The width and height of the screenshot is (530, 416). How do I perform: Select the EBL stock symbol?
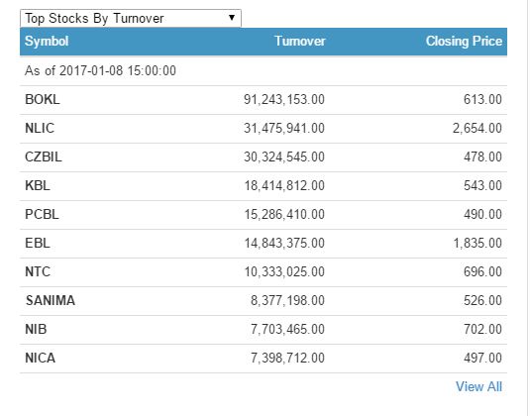point(38,243)
